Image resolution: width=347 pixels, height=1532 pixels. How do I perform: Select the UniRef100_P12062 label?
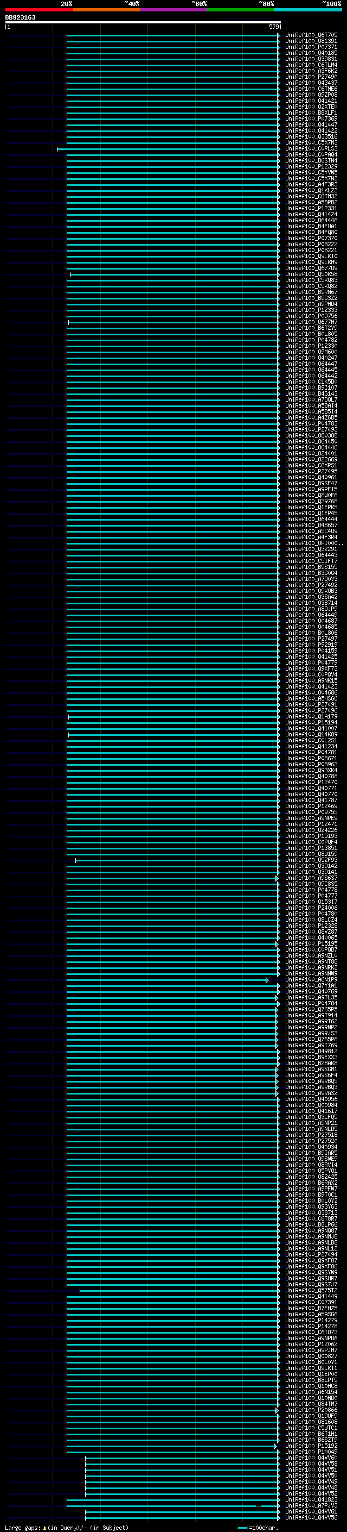(311, 1344)
